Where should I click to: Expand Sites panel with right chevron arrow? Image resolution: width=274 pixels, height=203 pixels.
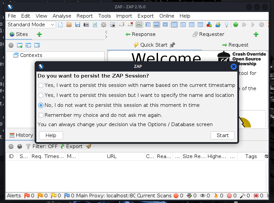click(106, 37)
